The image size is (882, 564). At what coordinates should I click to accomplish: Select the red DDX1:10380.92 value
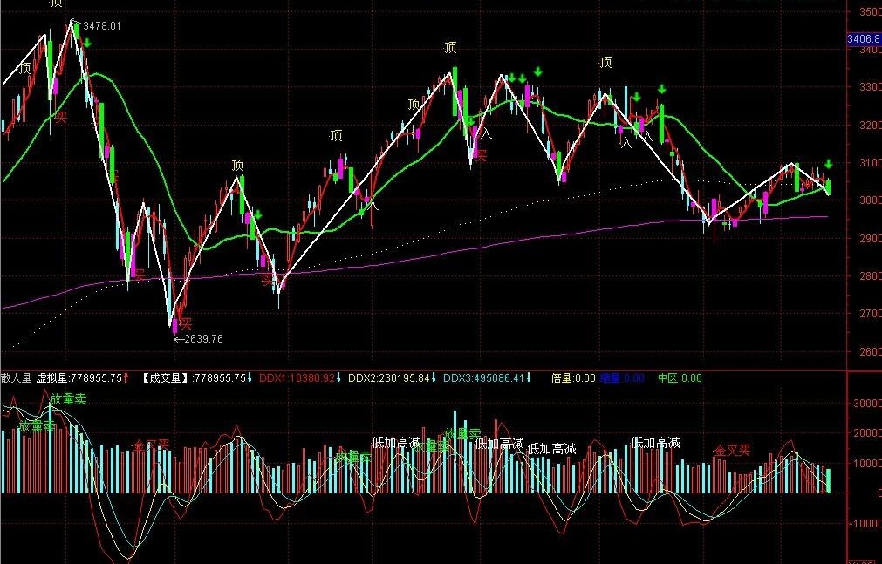pyautogui.click(x=300, y=377)
